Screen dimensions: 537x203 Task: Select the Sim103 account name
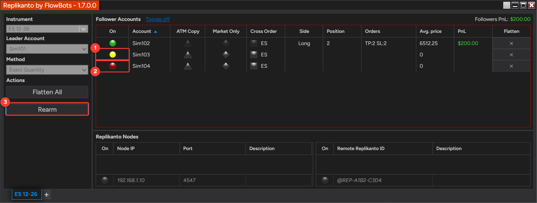[x=141, y=55]
